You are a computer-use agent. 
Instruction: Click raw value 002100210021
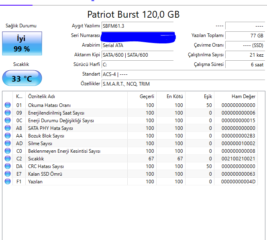coord(238,159)
